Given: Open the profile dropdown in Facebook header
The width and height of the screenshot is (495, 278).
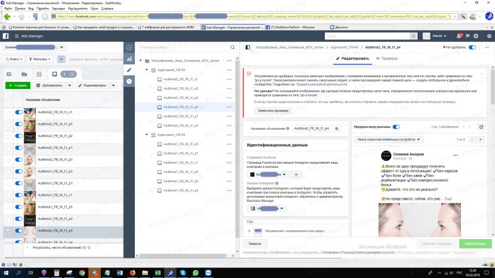Looking at the screenshot, I should point(436,36).
